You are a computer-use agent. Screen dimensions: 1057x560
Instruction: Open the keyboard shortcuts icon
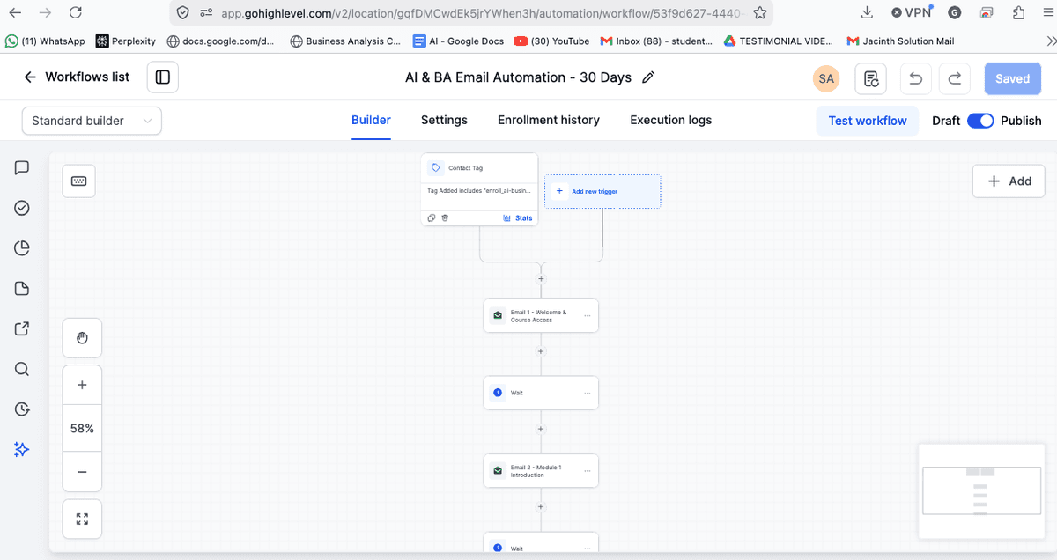[x=78, y=181]
